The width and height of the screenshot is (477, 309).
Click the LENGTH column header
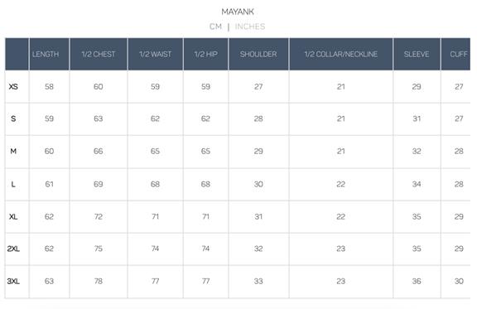point(46,54)
